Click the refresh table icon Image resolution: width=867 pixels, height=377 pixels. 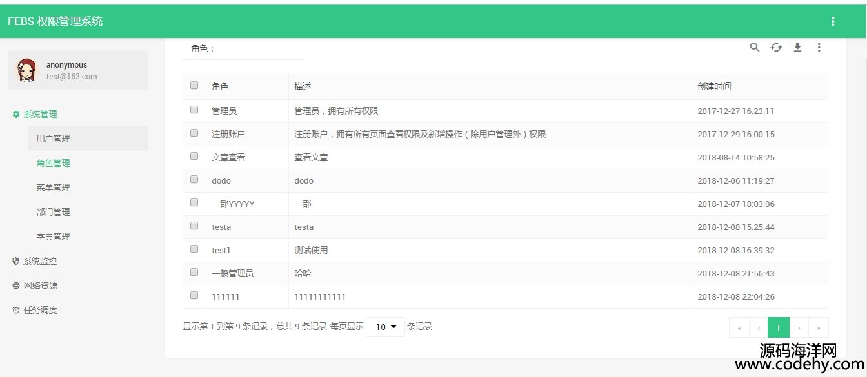pyautogui.click(x=776, y=47)
